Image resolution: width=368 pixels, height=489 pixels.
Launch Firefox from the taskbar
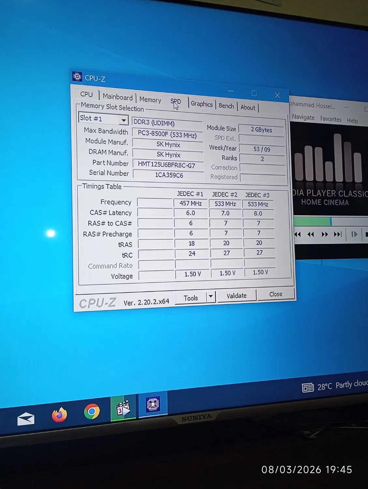click(59, 415)
